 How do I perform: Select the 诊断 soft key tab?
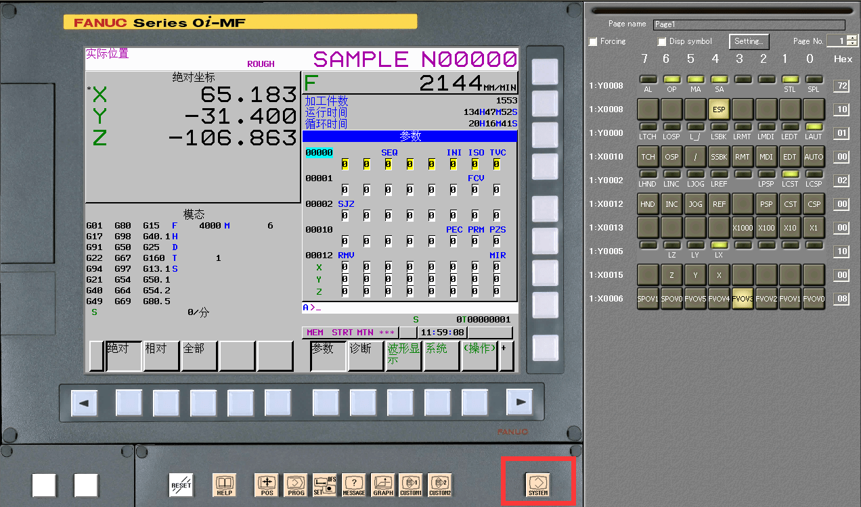pyautogui.click(x=366, y=356)
